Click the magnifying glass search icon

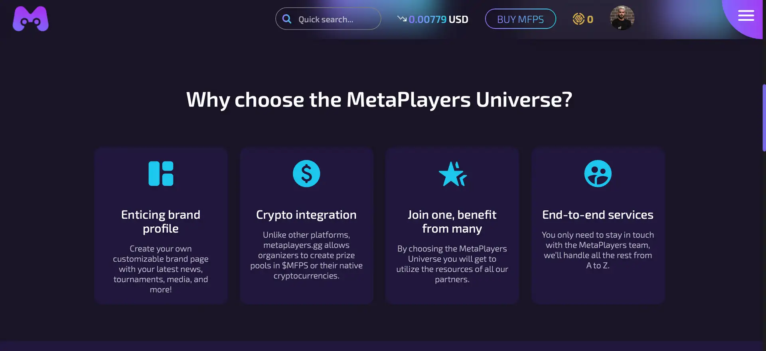pos(286,19)
